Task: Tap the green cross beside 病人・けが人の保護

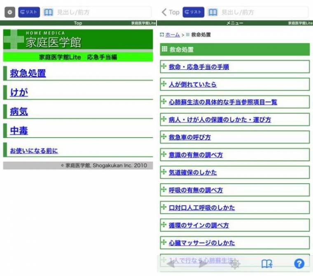Action: coord(164,119)
